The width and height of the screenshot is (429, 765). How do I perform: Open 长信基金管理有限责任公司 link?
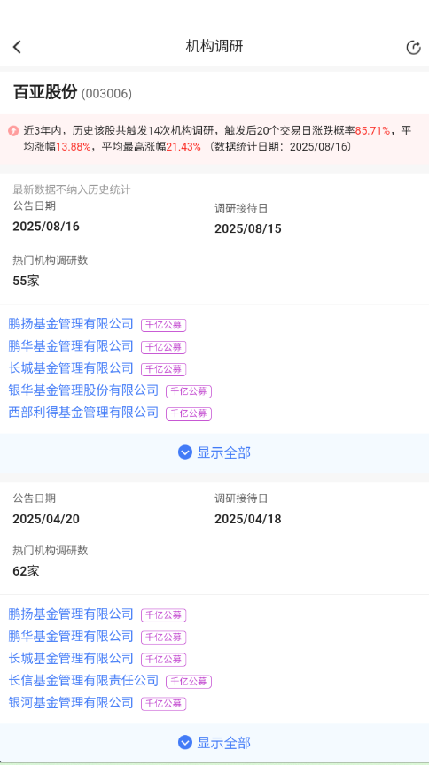83,681
